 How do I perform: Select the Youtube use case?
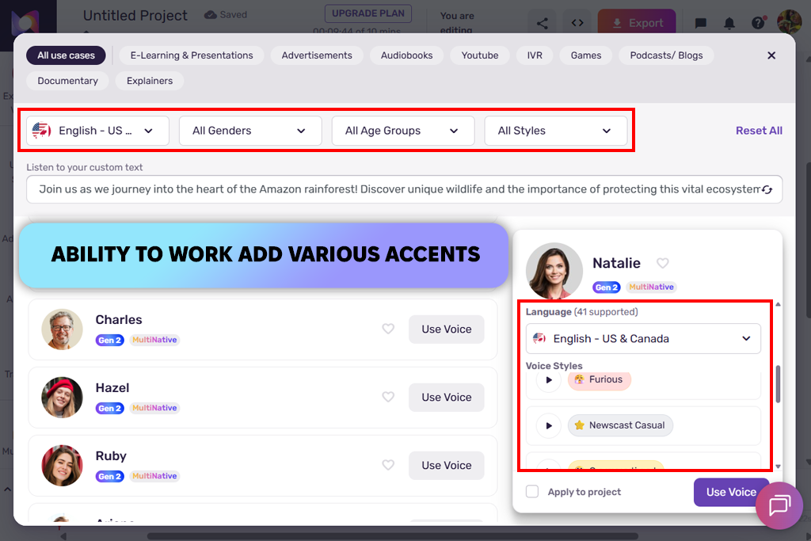pyautogui.click(x=480, y=55)
